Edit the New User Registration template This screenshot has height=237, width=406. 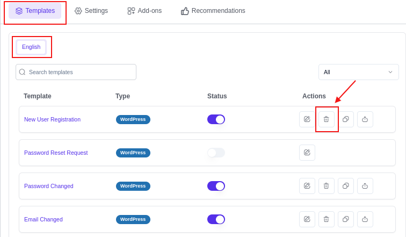[x=307, y=119]
